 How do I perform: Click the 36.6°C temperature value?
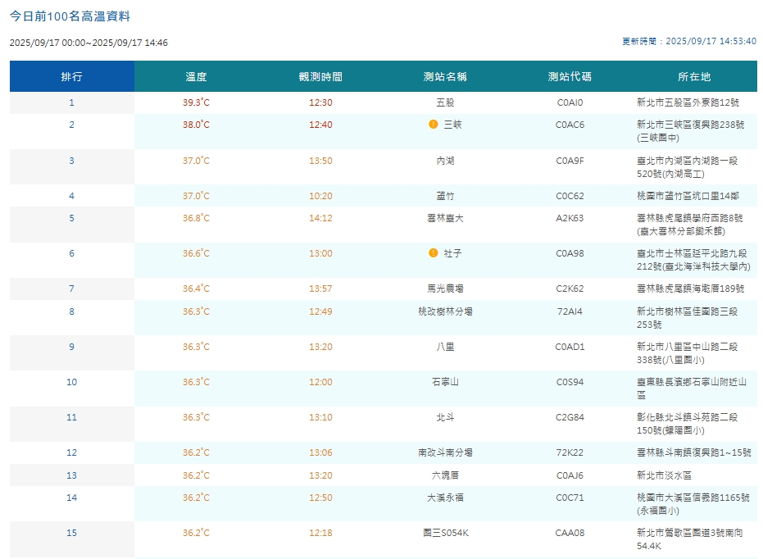196,253
